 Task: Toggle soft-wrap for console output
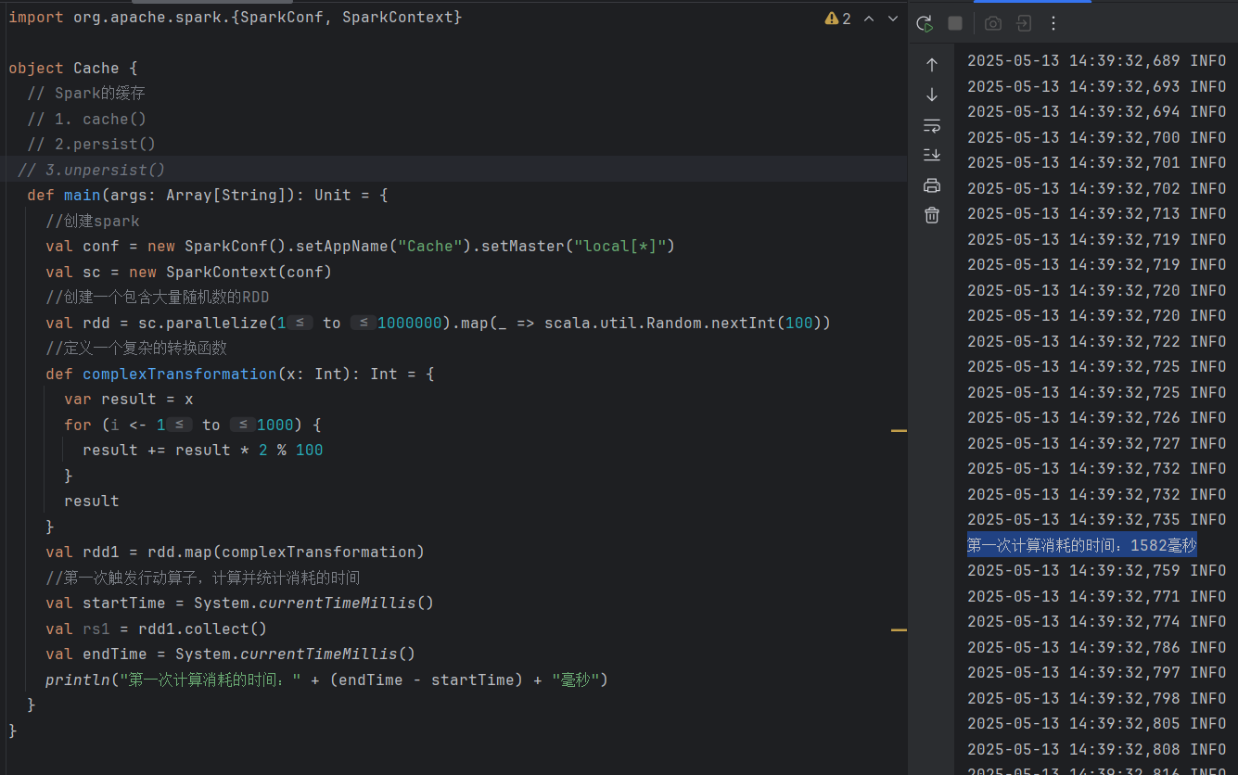point(931,125)
